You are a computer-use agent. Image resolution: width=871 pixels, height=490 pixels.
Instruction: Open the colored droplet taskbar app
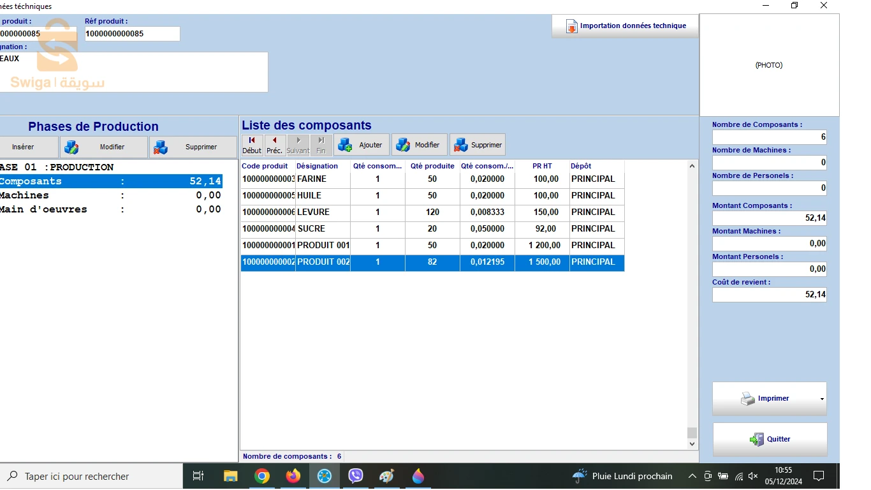(x=418, y=476)
